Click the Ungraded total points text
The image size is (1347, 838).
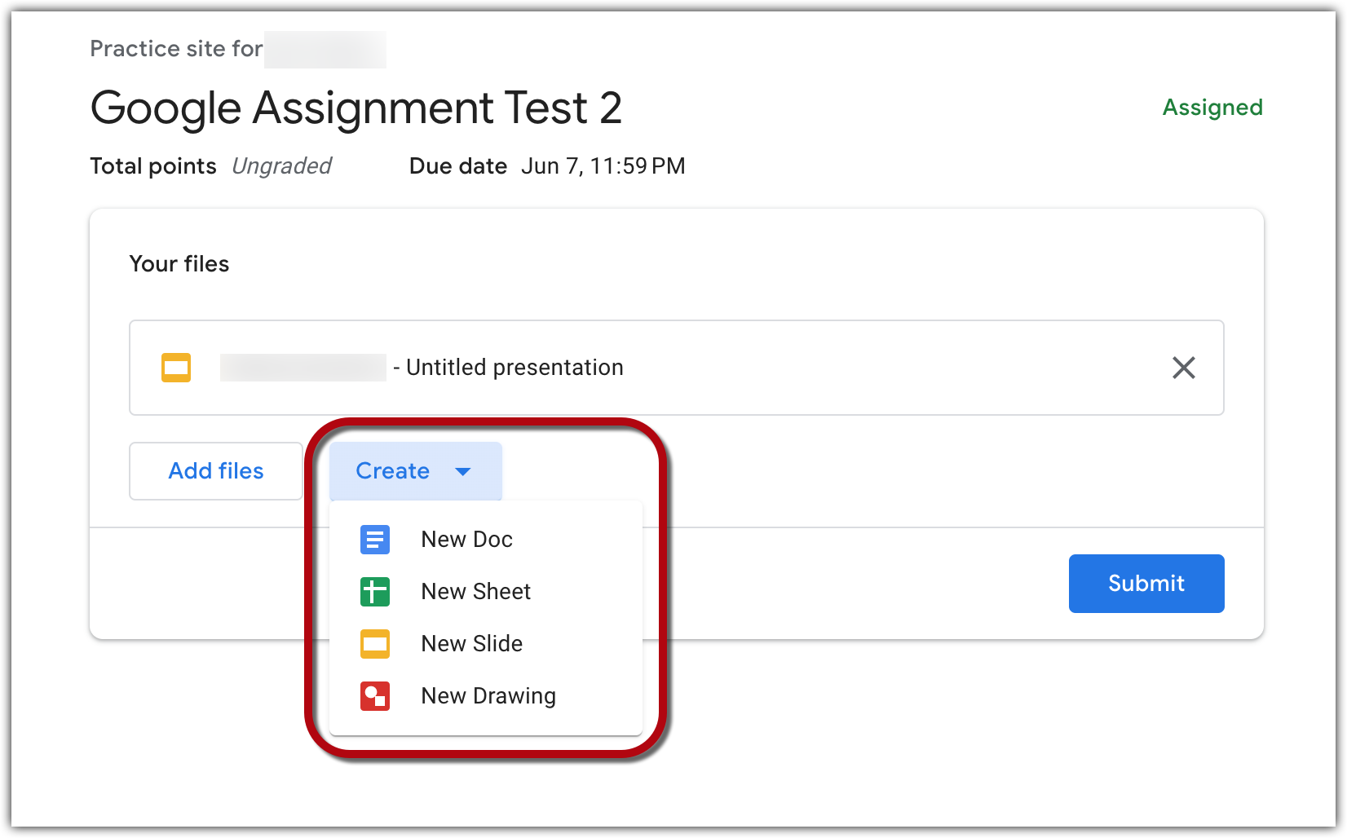point(281,165)
